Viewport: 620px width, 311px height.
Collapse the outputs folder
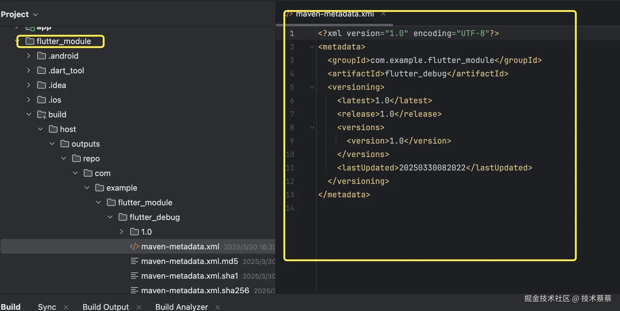tap(52, 144)
